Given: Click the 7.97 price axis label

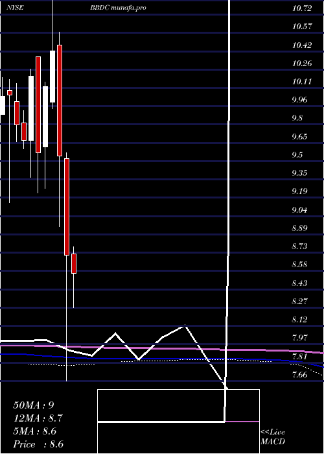Looking at the screenshot, I should pos(301,338).
